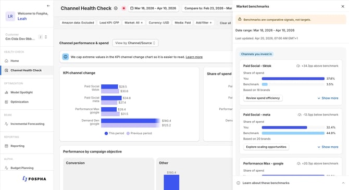Expand Show more for Paid Social - tiktok

(328, 98)
